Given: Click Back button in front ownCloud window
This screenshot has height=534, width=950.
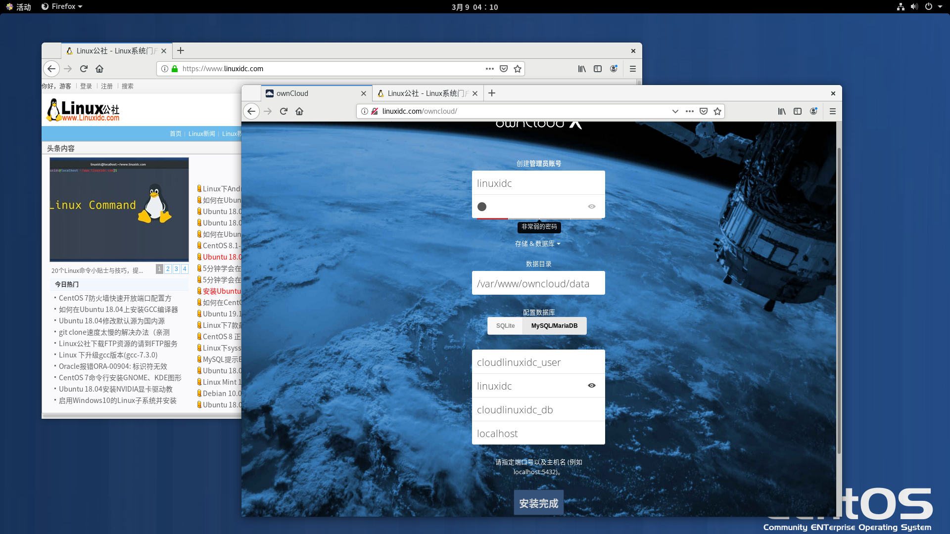Looking at the screenshot, I should point(251,111).
